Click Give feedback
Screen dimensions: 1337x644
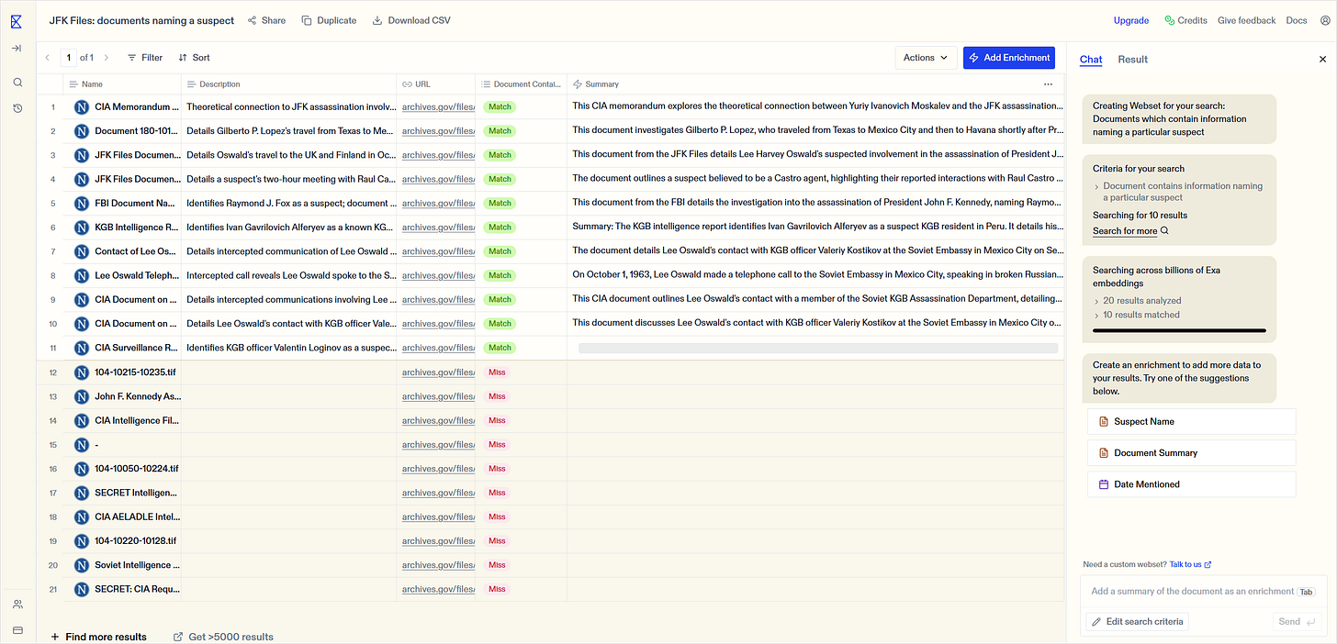tap(1246, 20)
